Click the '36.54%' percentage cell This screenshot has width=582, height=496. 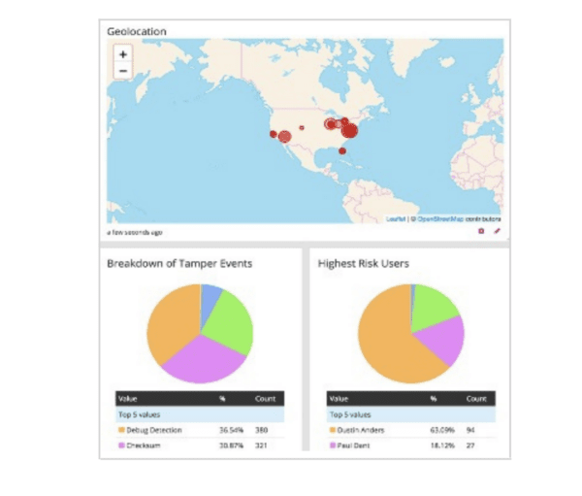(231, 430)
